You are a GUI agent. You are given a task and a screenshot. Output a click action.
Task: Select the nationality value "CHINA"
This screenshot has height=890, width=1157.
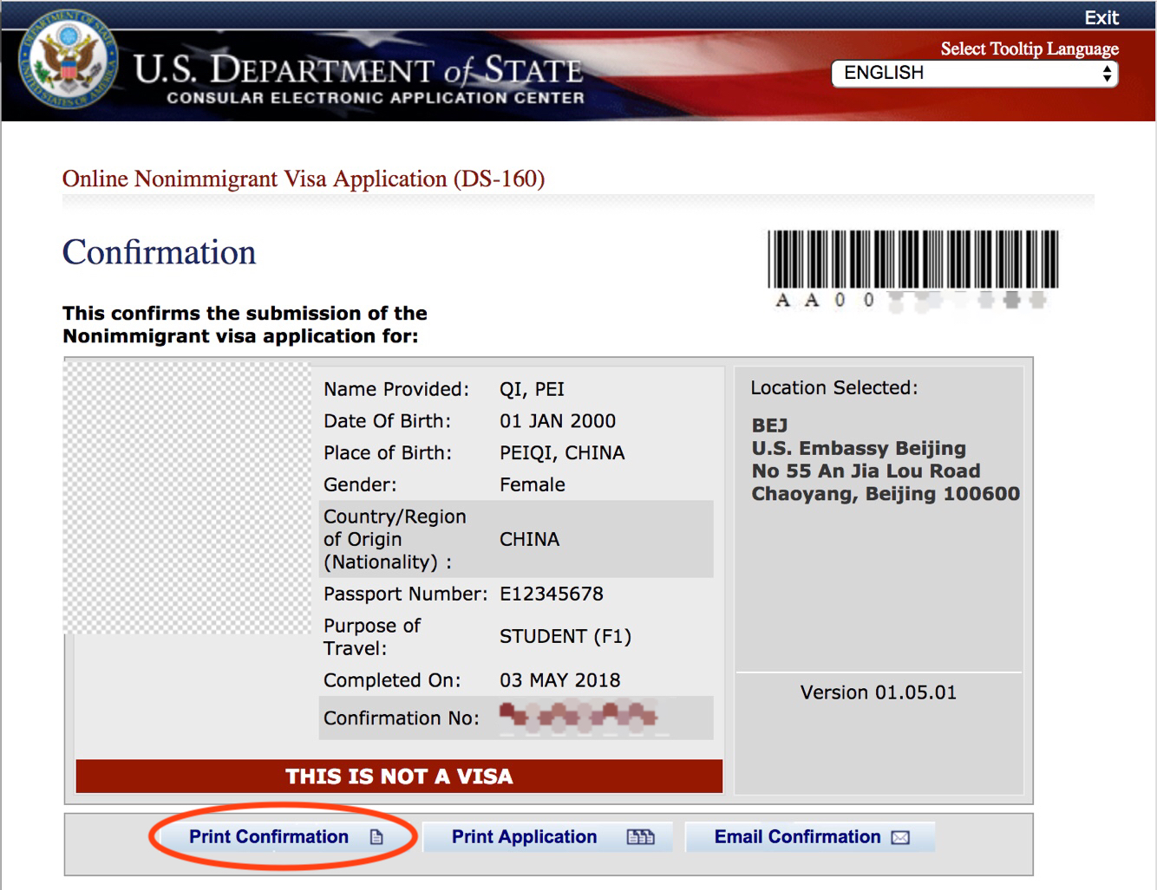click(529, 539)
